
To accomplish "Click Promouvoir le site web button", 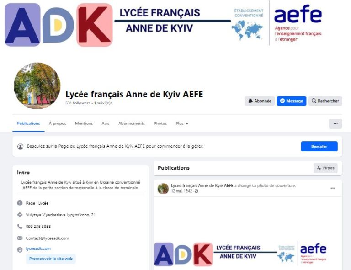I will click(51, 259).
